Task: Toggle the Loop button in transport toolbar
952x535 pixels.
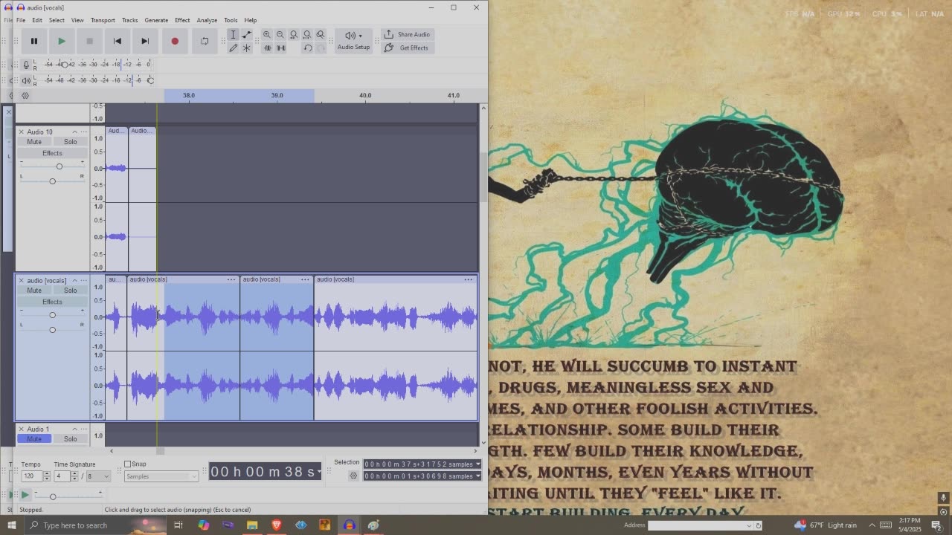Action: point(205,42)
